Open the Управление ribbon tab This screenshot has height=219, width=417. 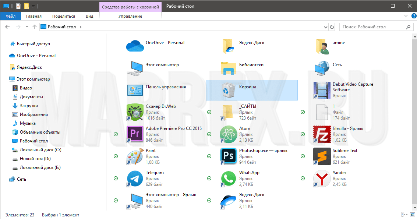click(130, 16)
